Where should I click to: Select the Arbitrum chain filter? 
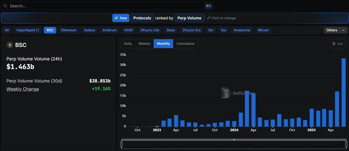[110, 30]
